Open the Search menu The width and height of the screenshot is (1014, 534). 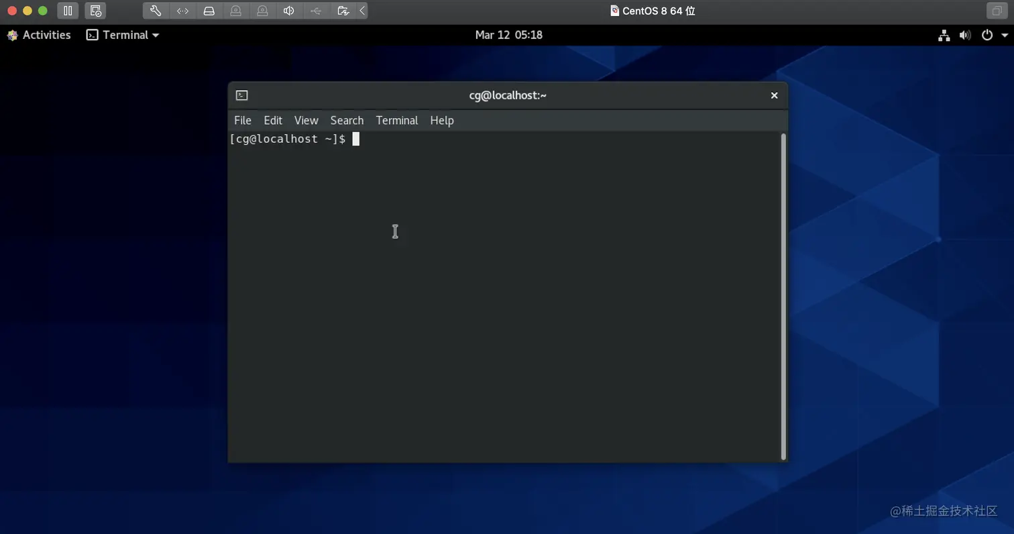(347, 120)
